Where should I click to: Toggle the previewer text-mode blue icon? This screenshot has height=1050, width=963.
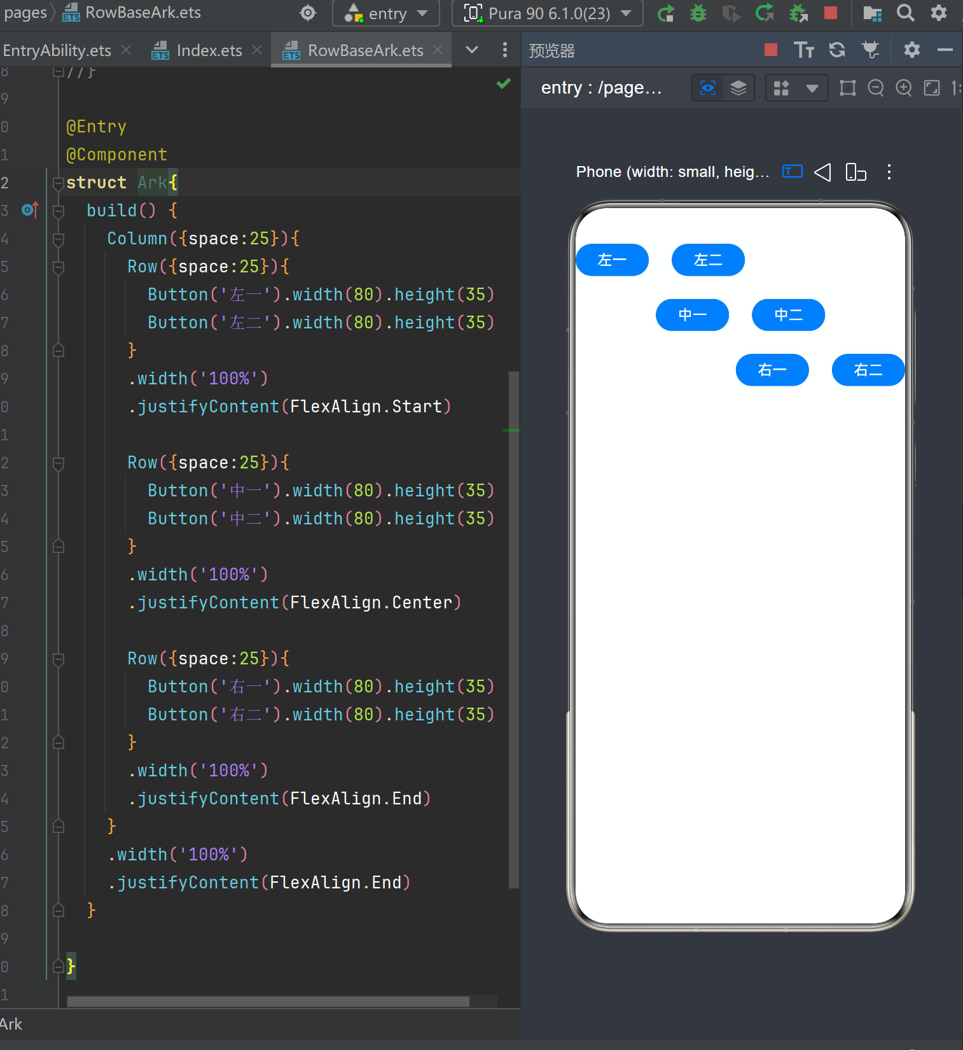tap(792, 172)
